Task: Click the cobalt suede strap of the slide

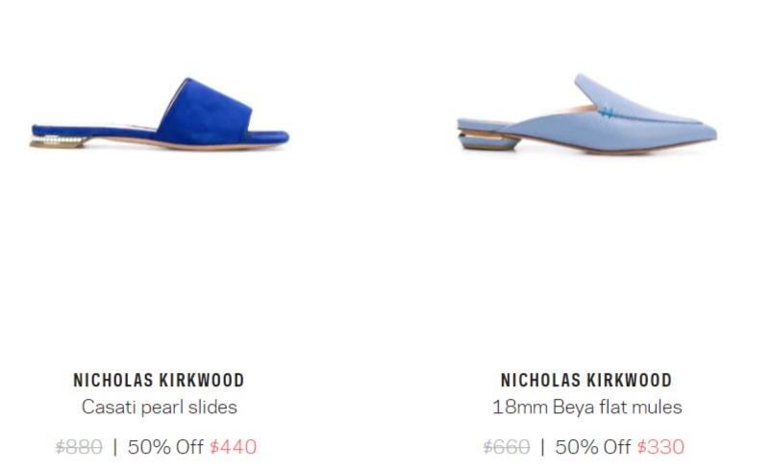Action: [x=204, y=111]
